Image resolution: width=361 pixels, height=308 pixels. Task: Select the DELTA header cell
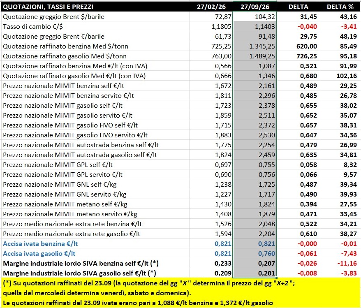pos(298,7)
